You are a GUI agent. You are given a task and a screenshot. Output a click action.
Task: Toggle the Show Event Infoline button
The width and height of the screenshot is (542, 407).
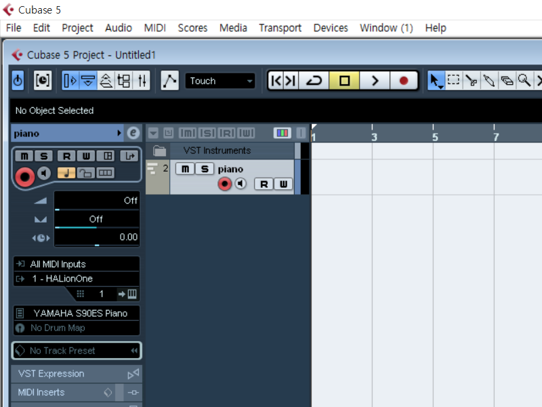pos(88,81)
